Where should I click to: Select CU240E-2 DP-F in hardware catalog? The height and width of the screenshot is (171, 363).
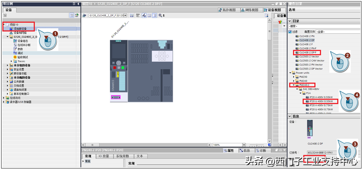coord(307,53)
